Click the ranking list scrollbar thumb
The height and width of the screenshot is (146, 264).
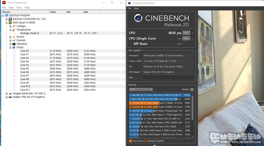(x=192, y=108)
